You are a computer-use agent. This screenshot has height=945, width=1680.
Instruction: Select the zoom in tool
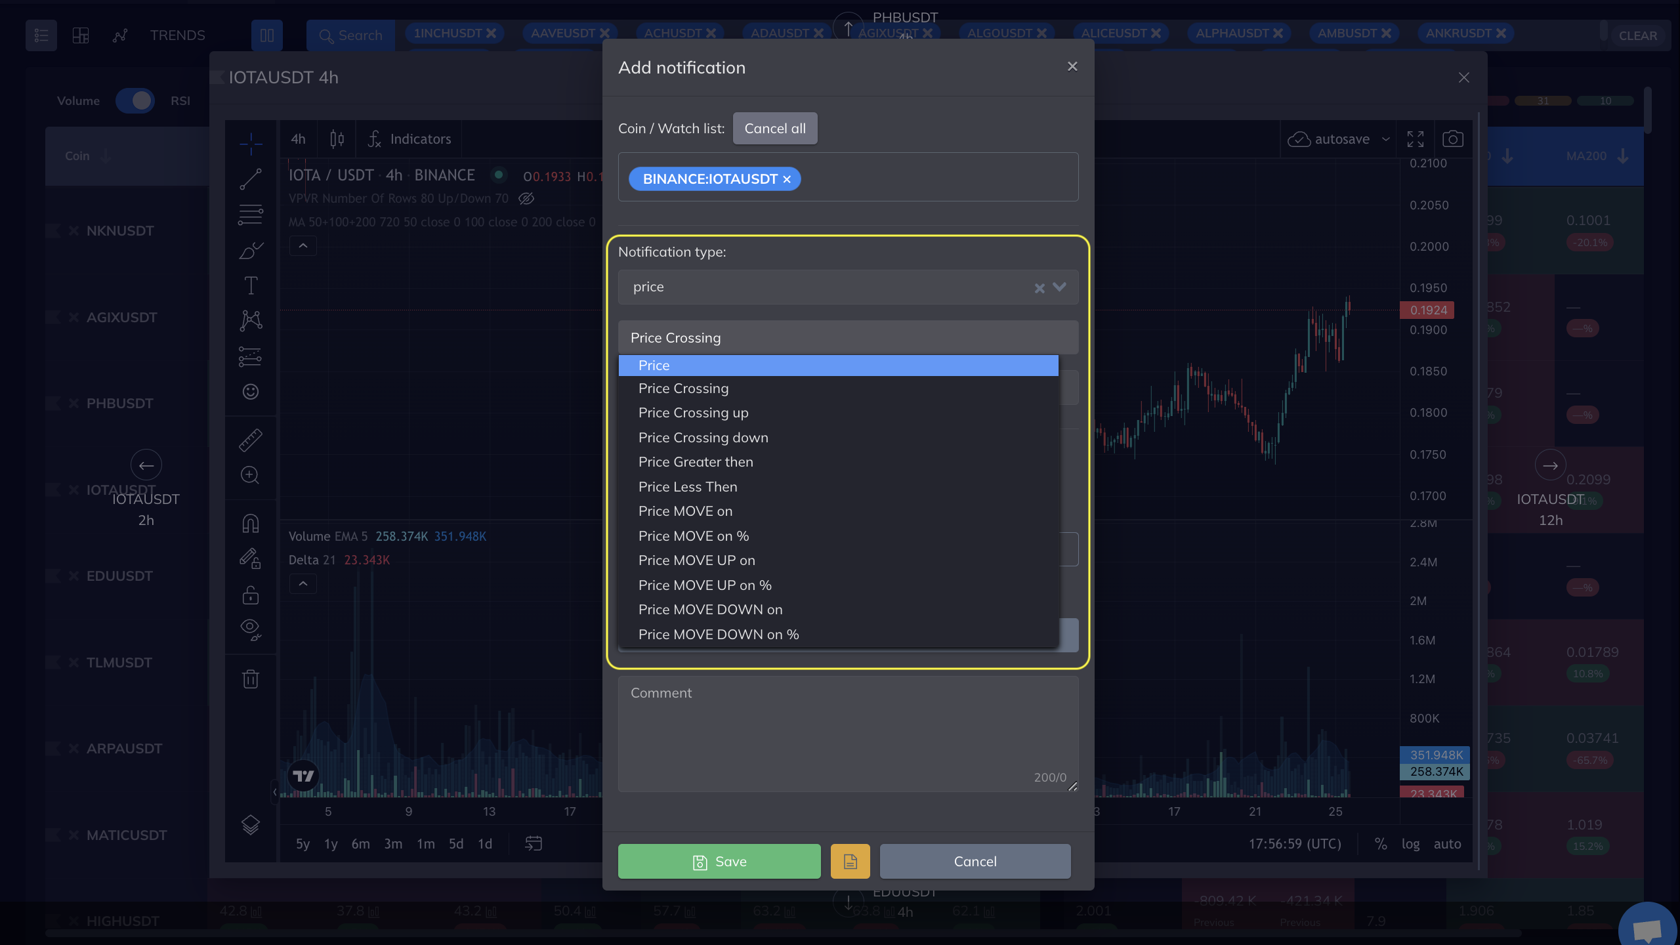251,475
